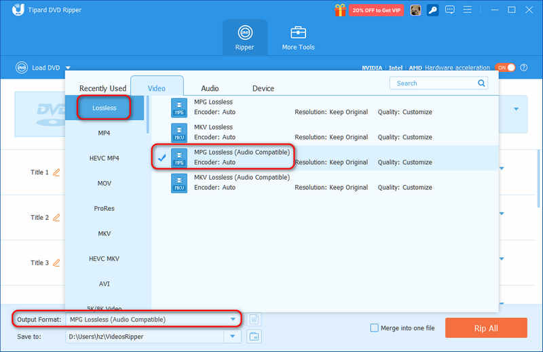Click MKV Lossless (Audio Compatible) format icon
543x352 pixels.
[x=179, y=183]
